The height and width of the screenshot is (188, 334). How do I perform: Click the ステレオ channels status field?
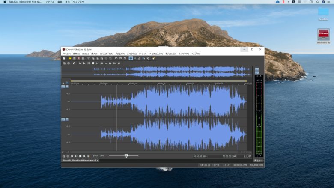[226, 165]
